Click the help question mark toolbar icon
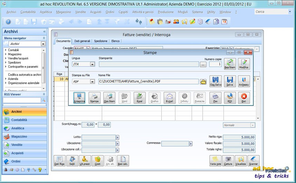This screenshot has height=183, width=296. pos(8,22)
